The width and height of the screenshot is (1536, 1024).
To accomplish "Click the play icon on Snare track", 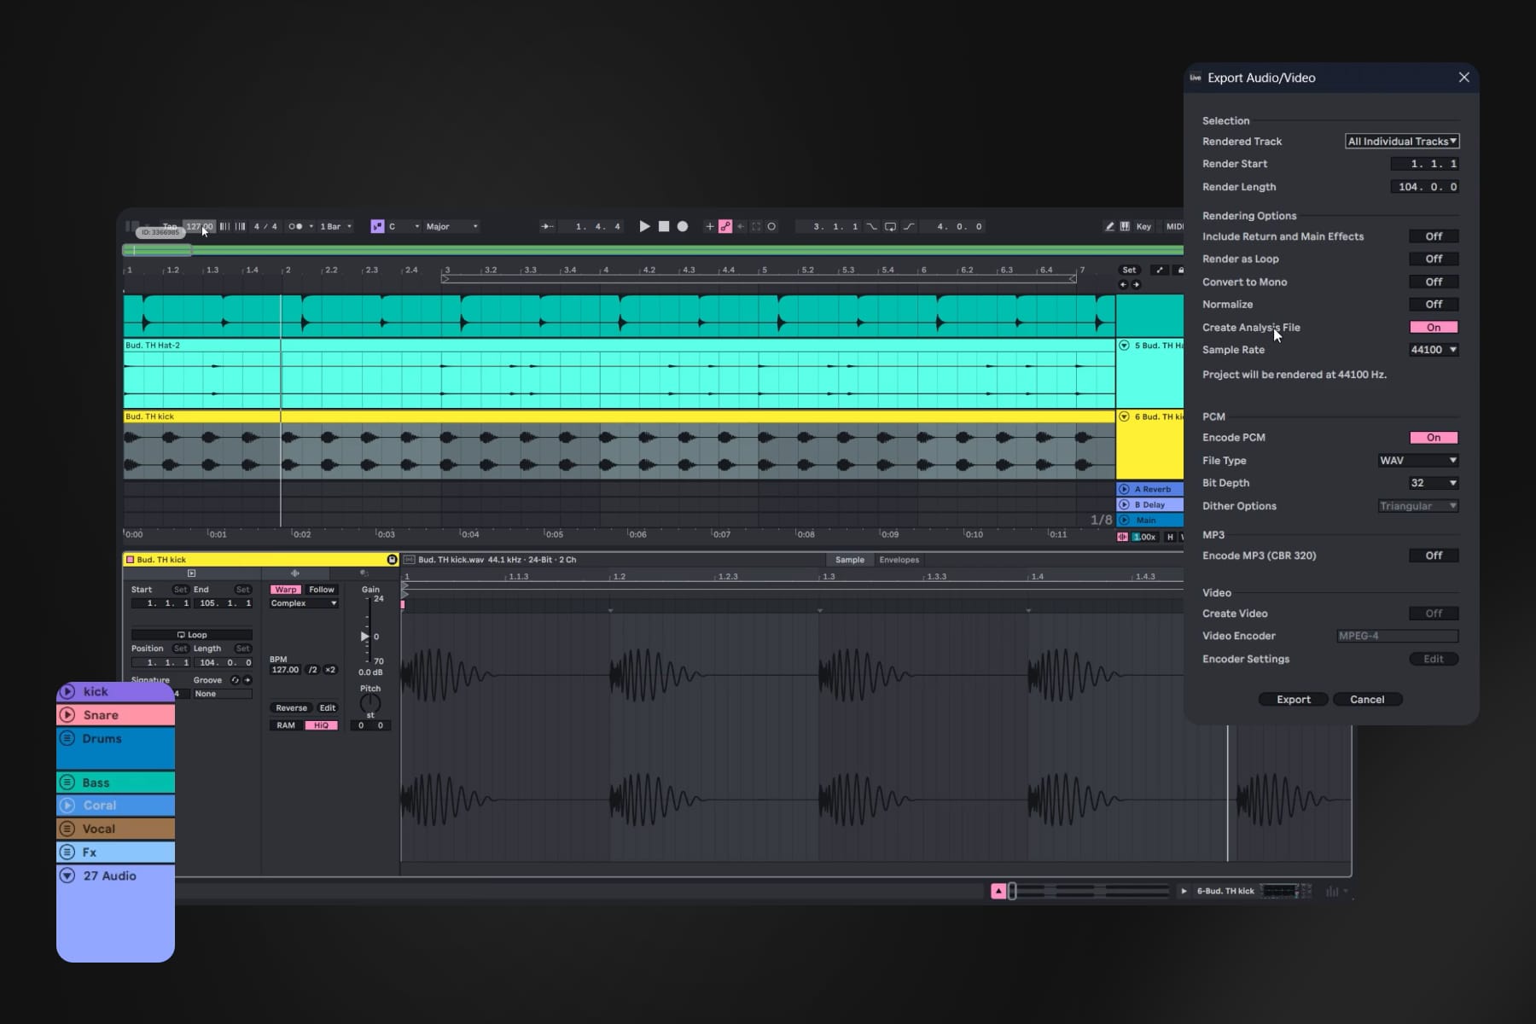I will (67, 715).
